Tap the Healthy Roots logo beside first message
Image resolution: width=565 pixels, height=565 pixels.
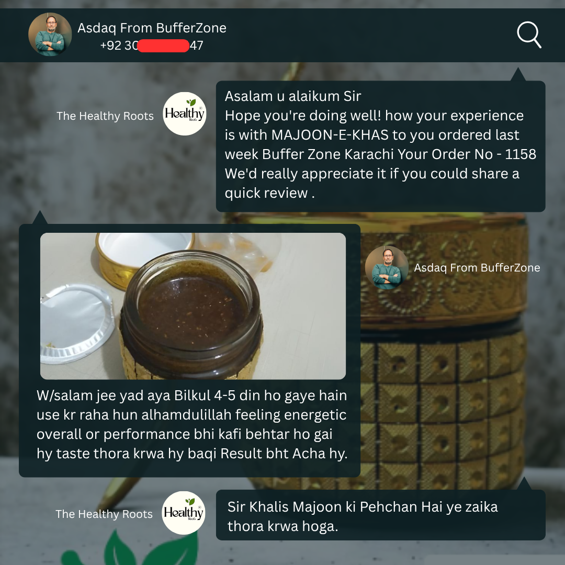click(x=185, y=114)
